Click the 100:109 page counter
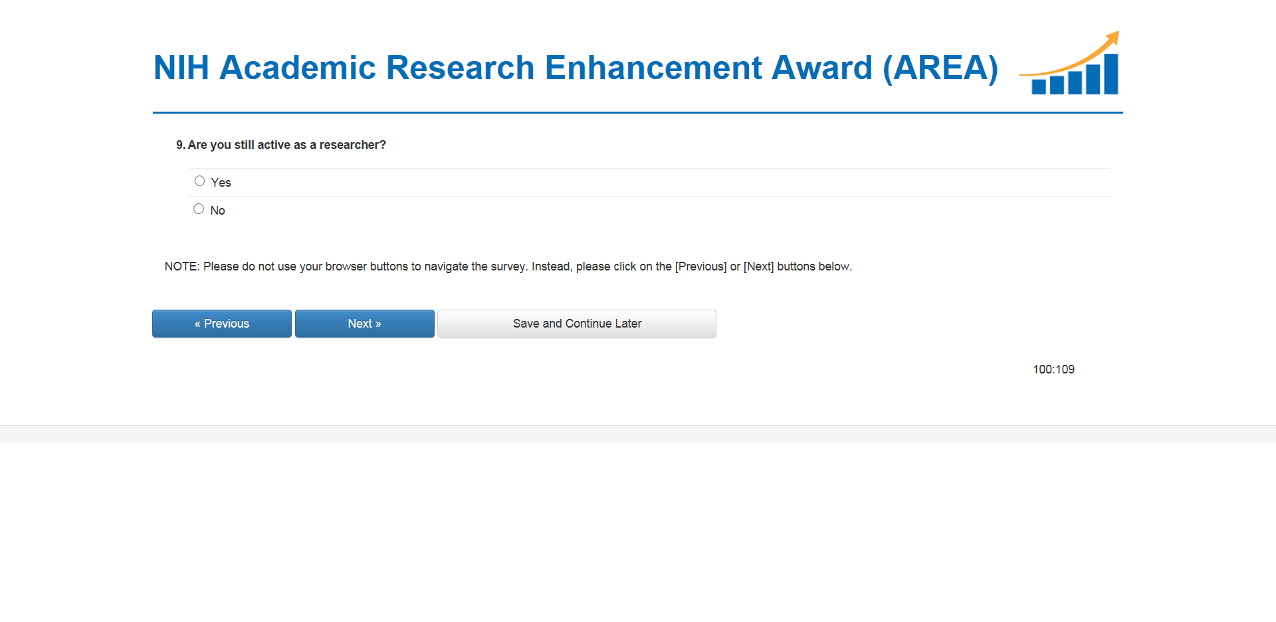The image size is (1276, 622). 1053,369
